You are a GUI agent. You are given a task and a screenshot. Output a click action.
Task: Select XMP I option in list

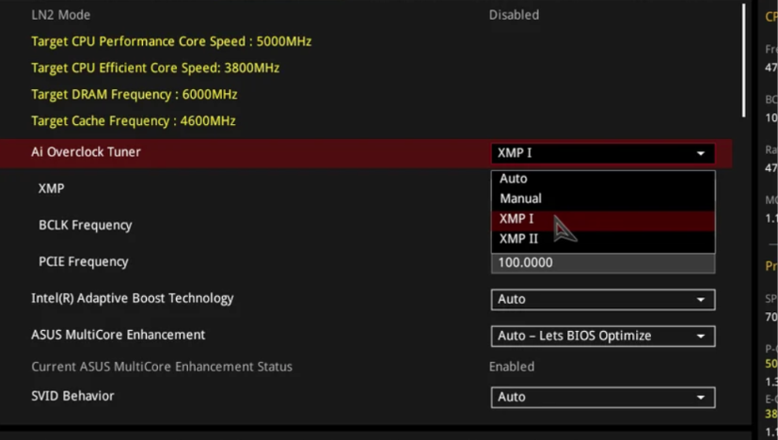pyautogui.click(x=603, y=219)
